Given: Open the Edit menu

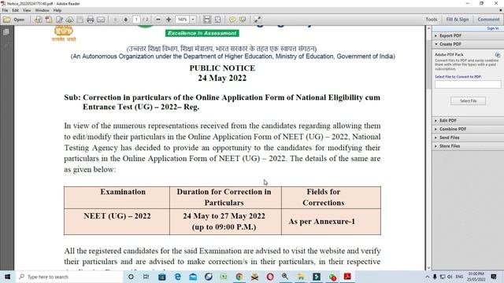Looking at the screenshot, I should pyautogui.click(x=16, y=10).
